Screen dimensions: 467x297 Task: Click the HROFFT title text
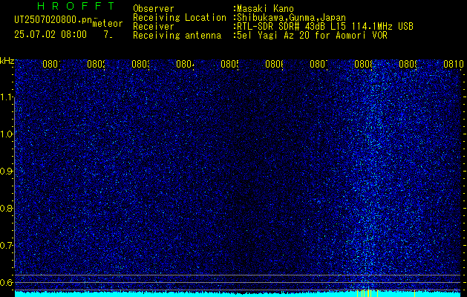76,6
